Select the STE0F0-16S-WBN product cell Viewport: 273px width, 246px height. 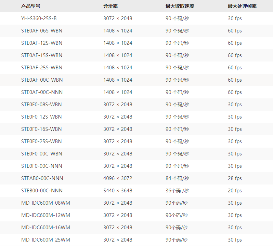[41, 129]
